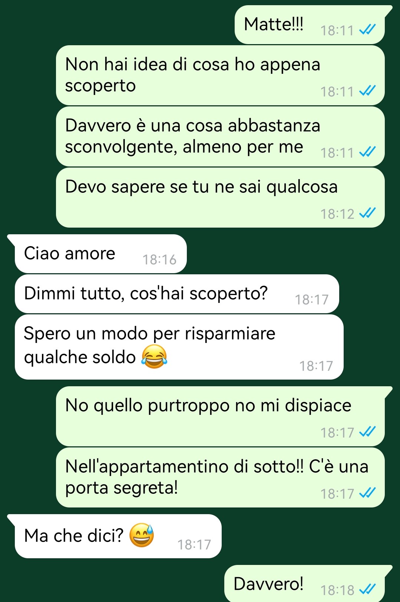
Task: Click read ticks on 'No quello purtroppo' message
Action: [368, 431]
